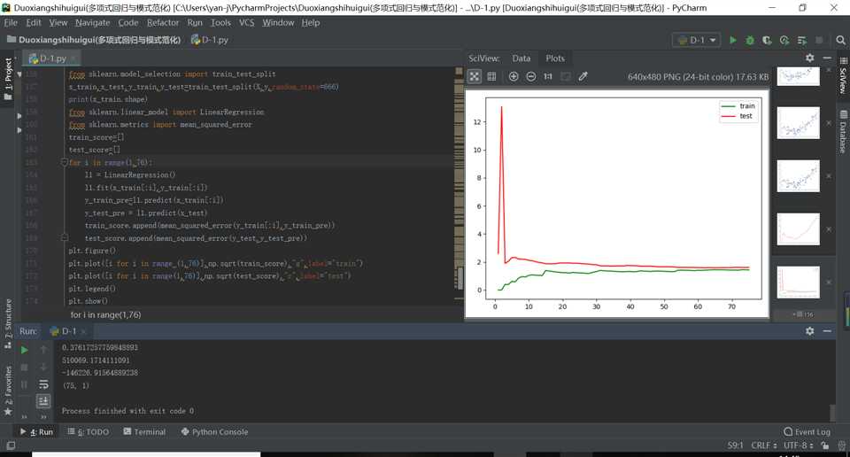Remove the bottom plot thumbnail with its X
The width and height of the screenshot is (850, 457).
point(829,282)
